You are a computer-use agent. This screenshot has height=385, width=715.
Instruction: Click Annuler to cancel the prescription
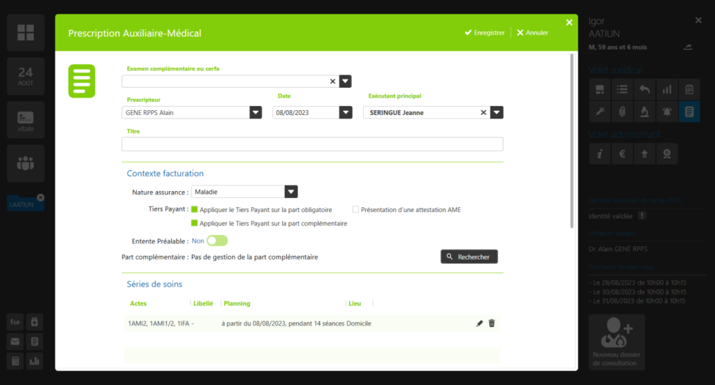click(532, 33)
